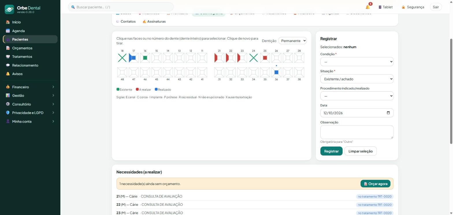The height and width of the screenshot is (215, 453).
Task: Switch to the Assinaturas tab
Action: (154, 21)
